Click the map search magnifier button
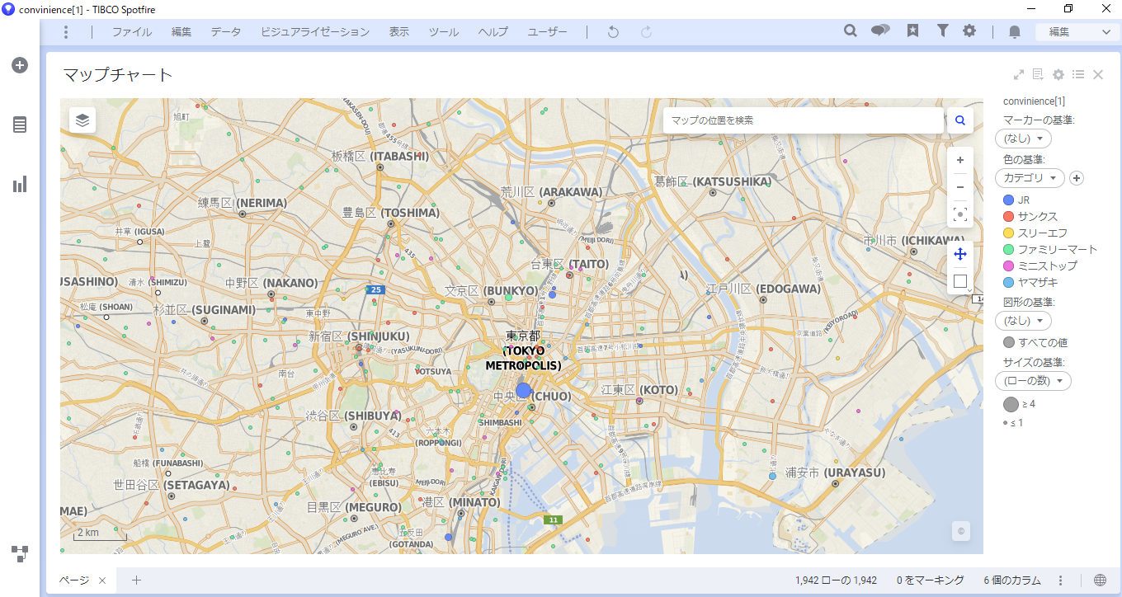The image size is (1122, 597). (x=960, y=120)
